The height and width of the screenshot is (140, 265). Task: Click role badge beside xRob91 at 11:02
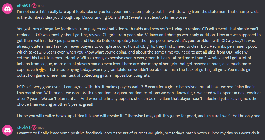34,5
